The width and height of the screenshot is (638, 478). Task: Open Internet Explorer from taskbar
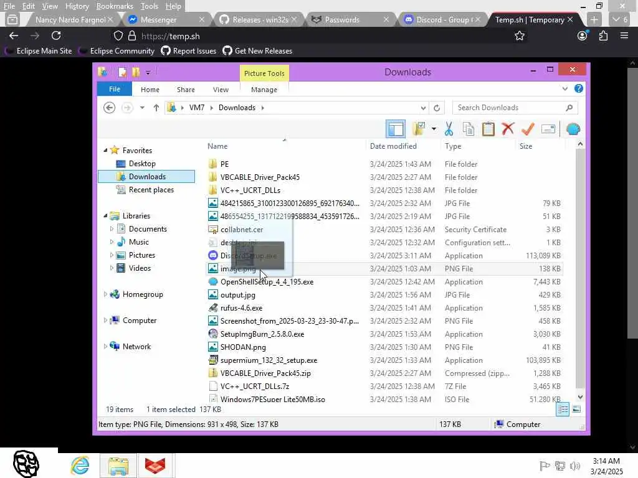click(x=80, y=466)
